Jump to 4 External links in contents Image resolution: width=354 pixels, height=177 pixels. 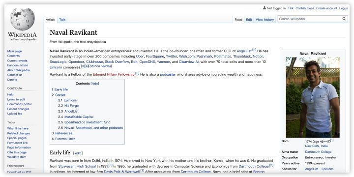63,139
